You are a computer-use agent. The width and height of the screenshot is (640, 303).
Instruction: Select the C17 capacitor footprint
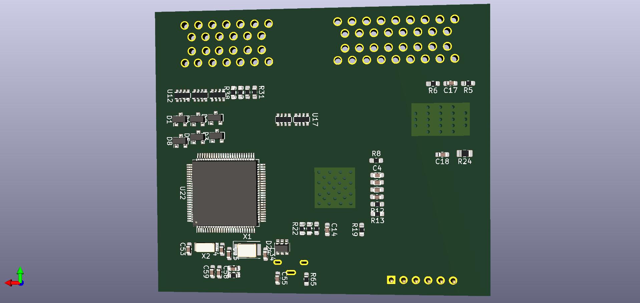coord(450,83)
